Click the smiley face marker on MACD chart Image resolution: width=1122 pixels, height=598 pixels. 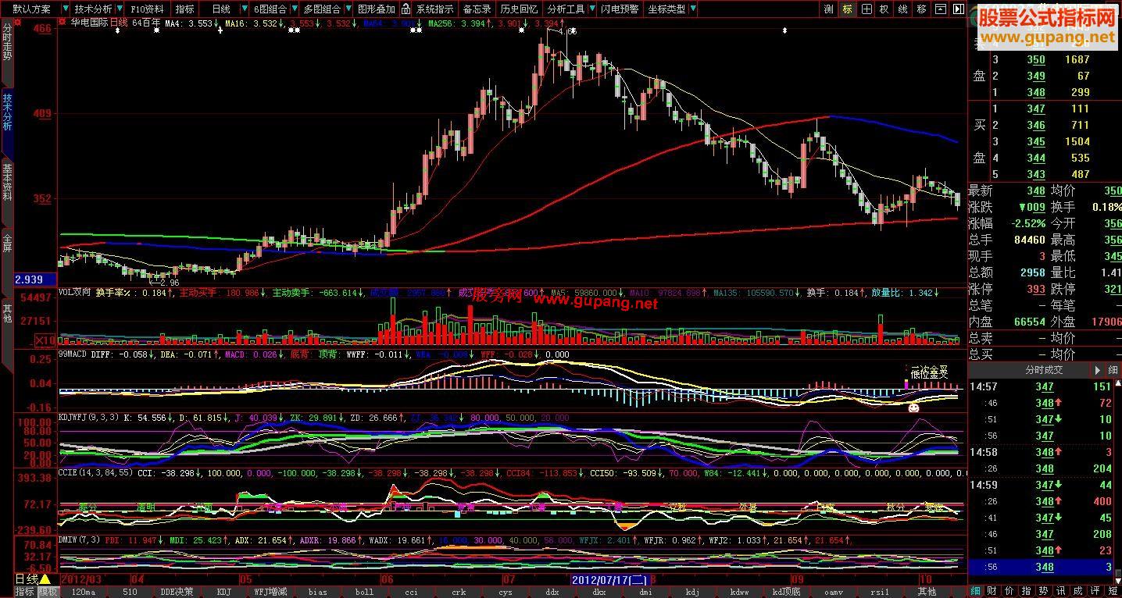point(913,408)
